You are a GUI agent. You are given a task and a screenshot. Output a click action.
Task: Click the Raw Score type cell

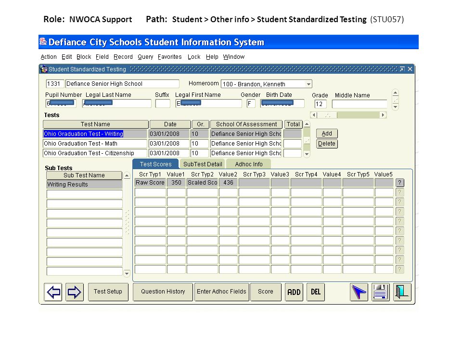pos(150,183)
